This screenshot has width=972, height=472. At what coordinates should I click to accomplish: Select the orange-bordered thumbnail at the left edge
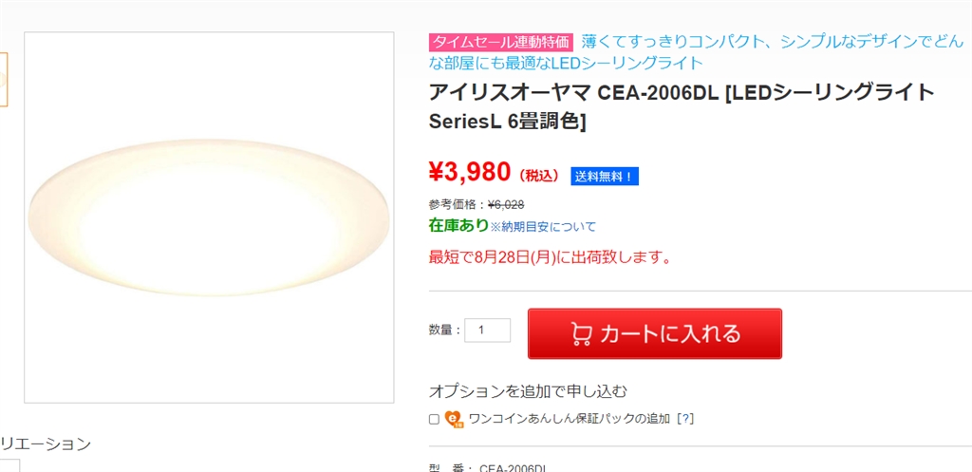3,79
